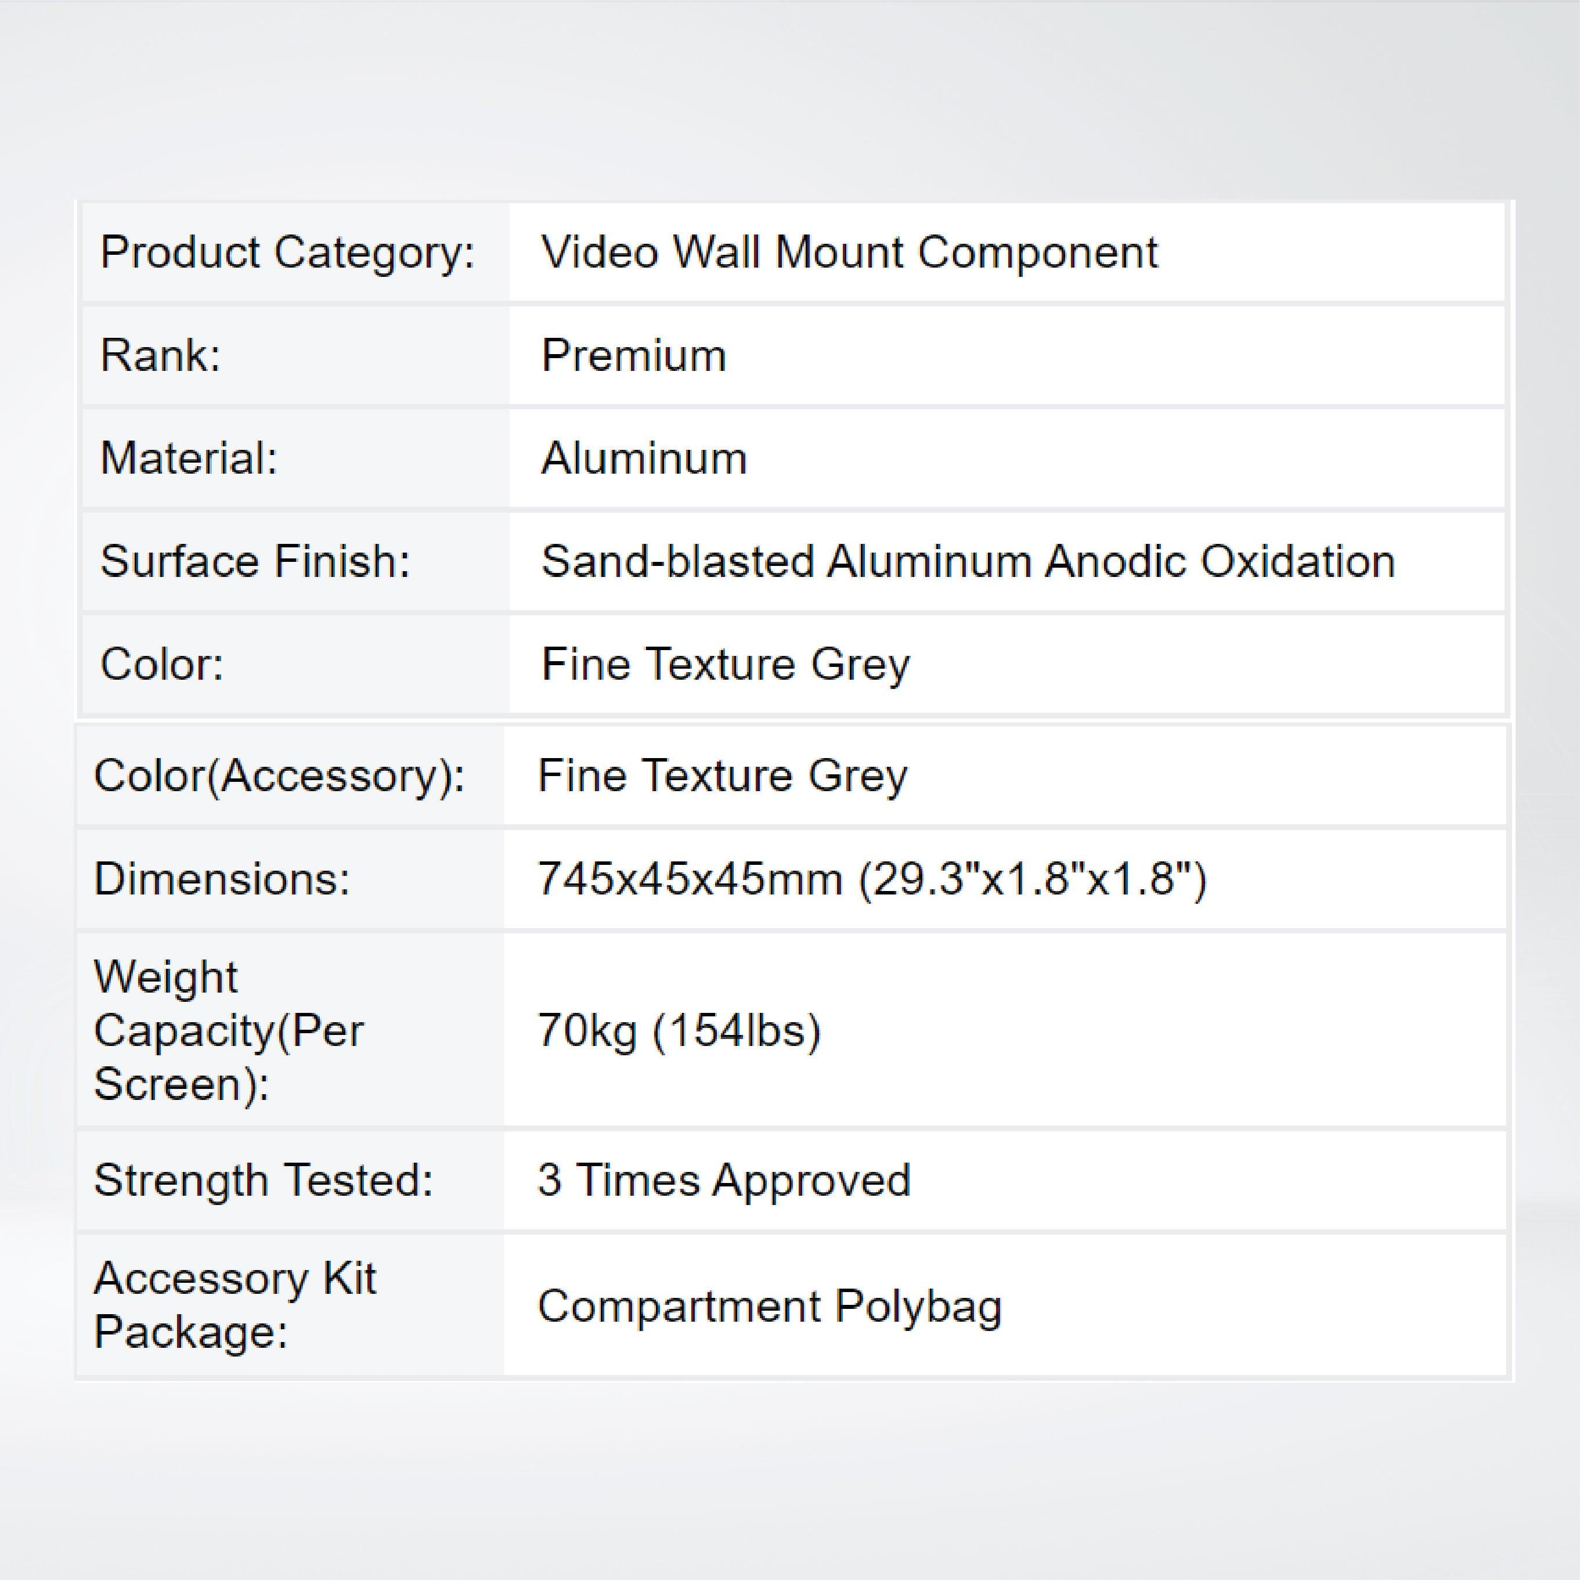
Task: Select "Fine Texture Grey" in Color row
Action: [x=726, y=664]
